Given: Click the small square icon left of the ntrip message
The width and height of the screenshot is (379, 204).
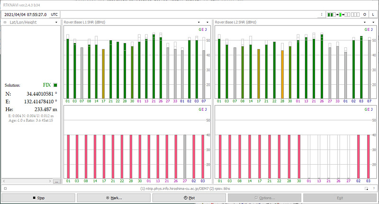Looking at the screenshot, I should coord(5,188).
